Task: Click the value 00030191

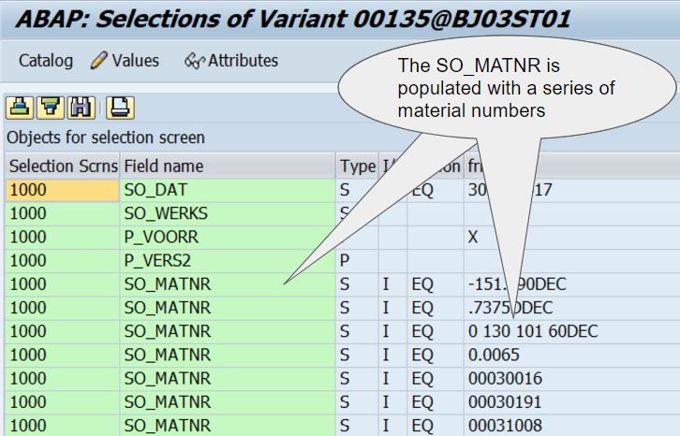Action: [x=505, y=401]
